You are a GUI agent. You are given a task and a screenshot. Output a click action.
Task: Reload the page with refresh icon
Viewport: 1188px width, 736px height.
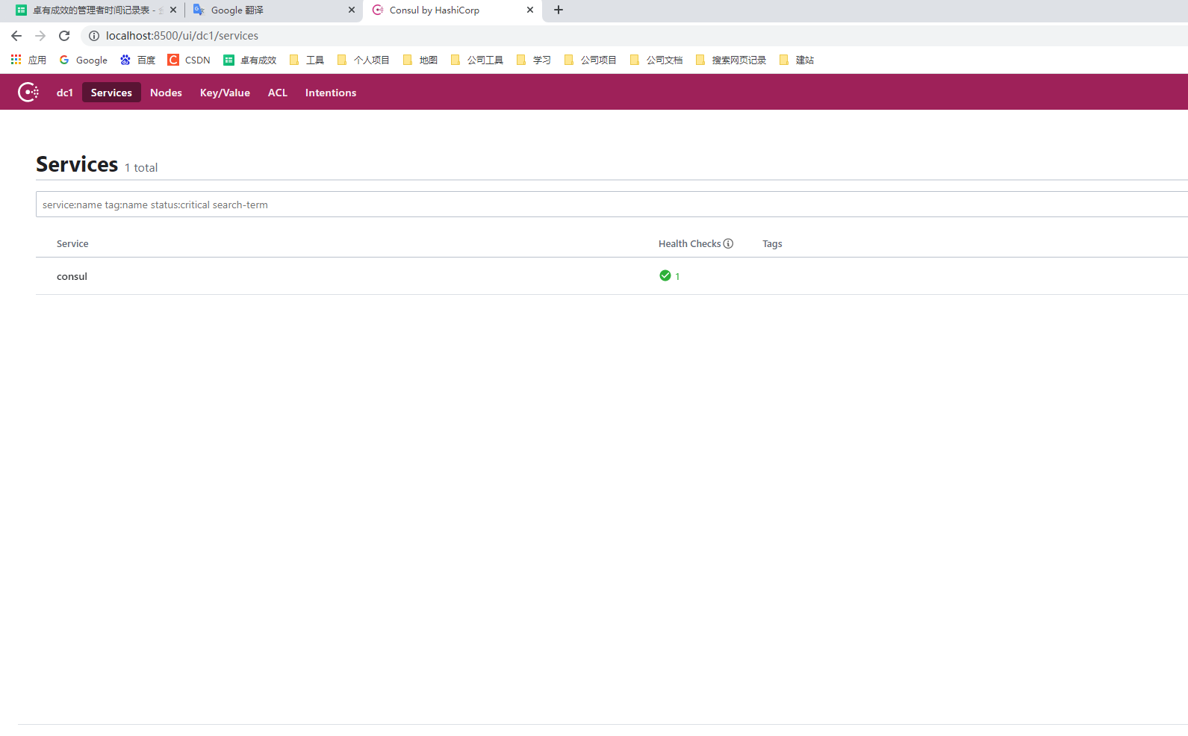64,36
